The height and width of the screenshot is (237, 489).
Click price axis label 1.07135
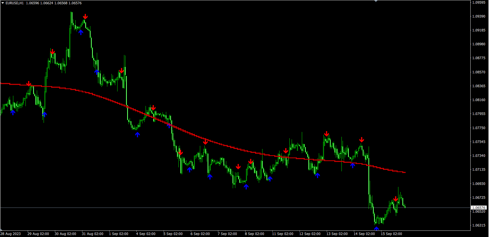coord(479,170)
